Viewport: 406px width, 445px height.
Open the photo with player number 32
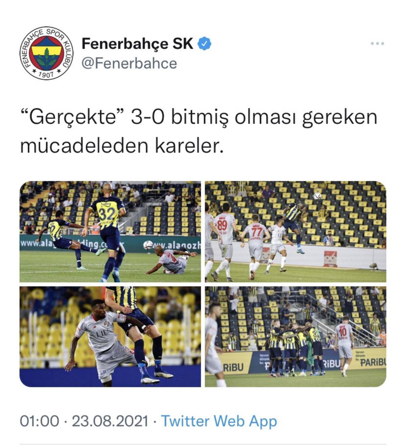tap(110, 232)
